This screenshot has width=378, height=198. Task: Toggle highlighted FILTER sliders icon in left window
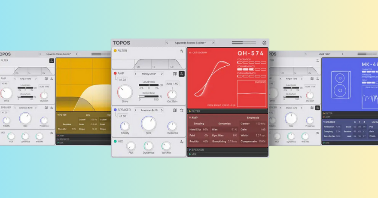pos(52,61)
